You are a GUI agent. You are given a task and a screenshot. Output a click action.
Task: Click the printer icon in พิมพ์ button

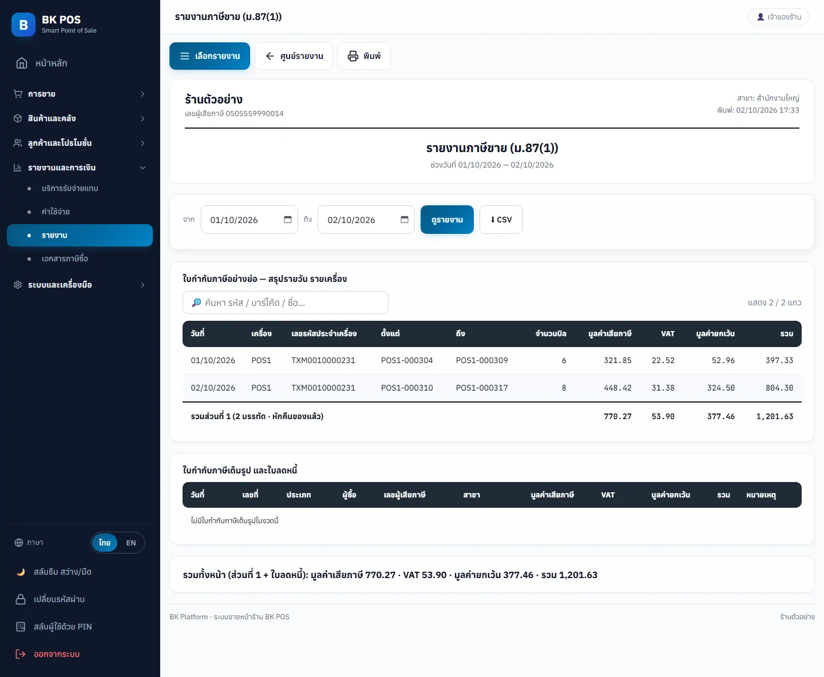[x=353, y=56]
